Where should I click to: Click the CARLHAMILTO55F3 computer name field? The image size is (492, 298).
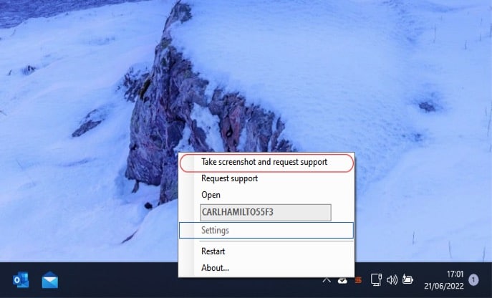[x=265, y=212]
